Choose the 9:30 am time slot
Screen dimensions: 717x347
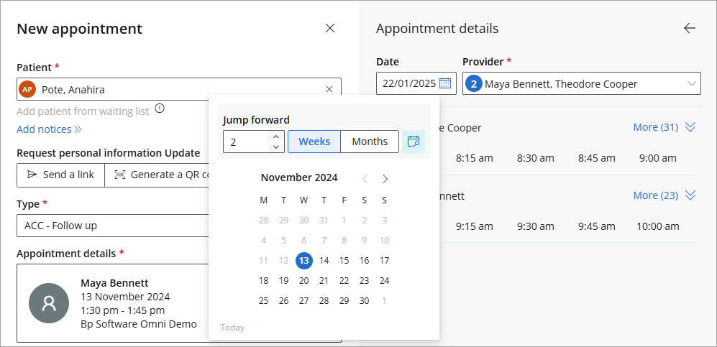tap(536, 226)
